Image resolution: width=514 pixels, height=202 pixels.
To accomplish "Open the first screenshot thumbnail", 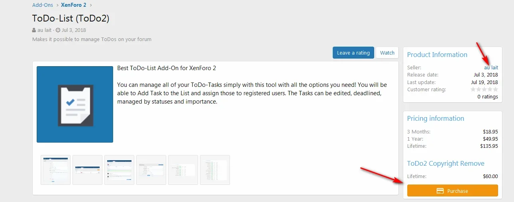I will 55,170.
